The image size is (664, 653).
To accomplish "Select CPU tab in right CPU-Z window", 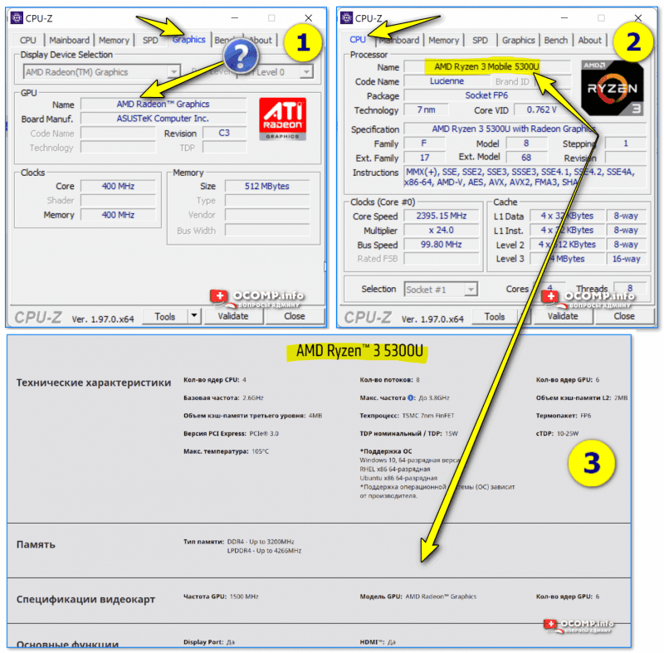I will click(358, 39).
